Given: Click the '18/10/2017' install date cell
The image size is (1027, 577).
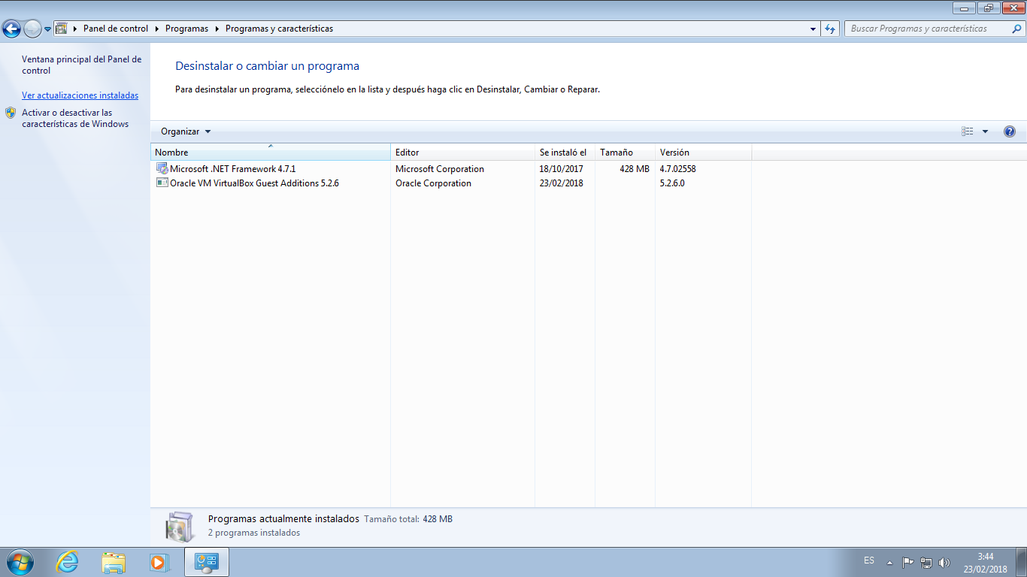Looking at the screenshot, I should click(561, 169).
